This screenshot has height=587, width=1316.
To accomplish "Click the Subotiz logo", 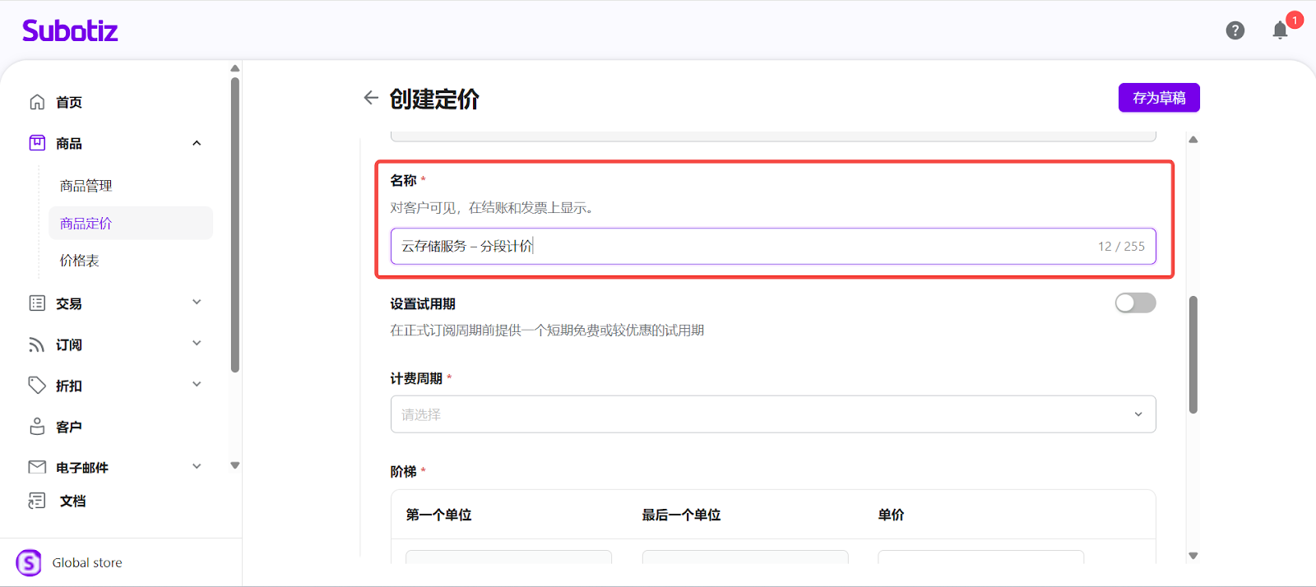I will (x=70, y=30).
